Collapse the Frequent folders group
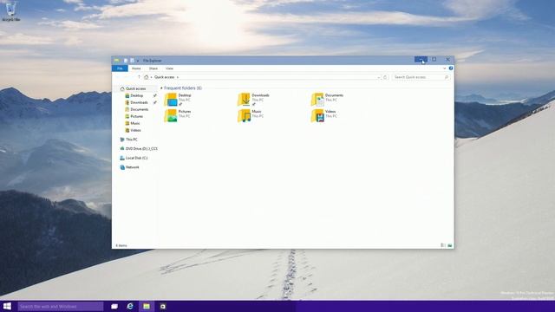This screenshot has height=312, width=555. [161, 88]
